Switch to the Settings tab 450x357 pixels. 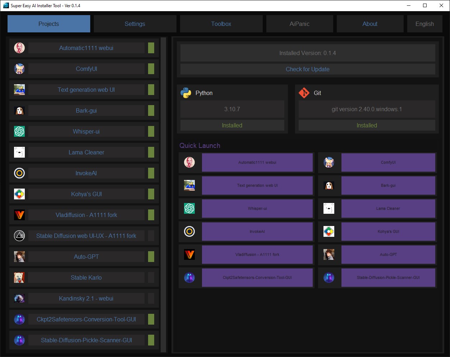[135, 24]
